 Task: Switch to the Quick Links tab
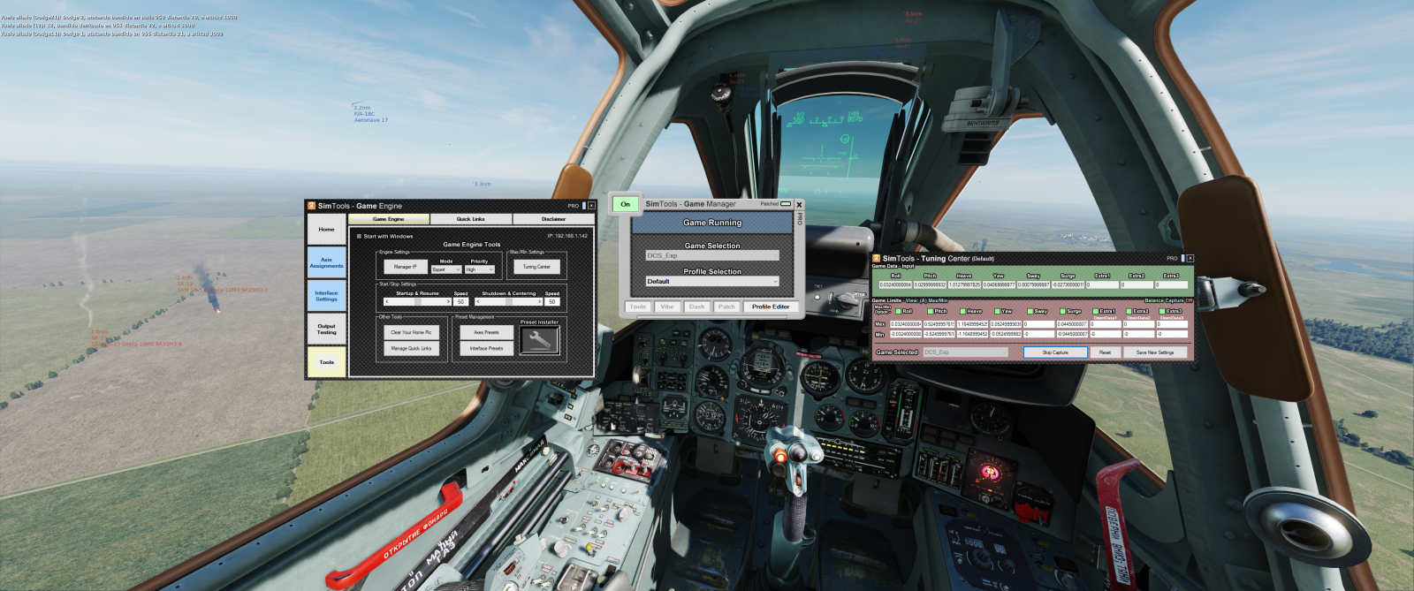click(471, 219)
